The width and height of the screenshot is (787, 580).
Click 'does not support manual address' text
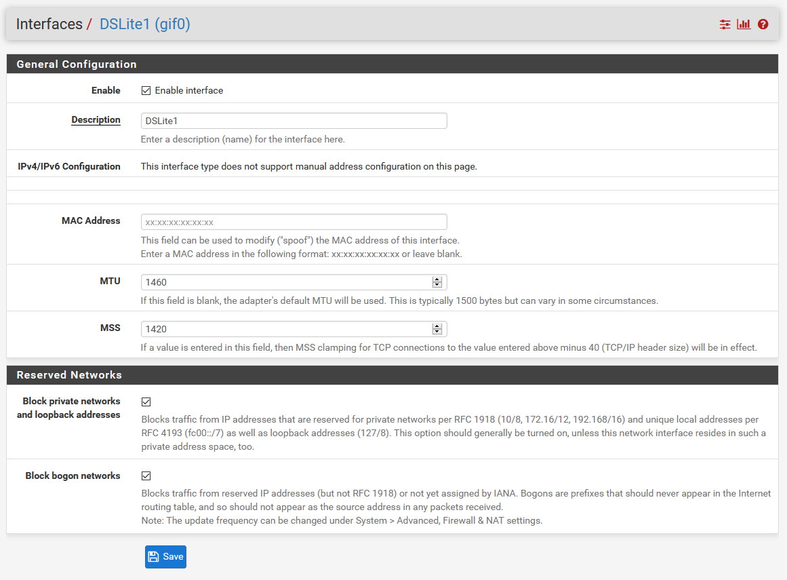click(x=308, y=166)
